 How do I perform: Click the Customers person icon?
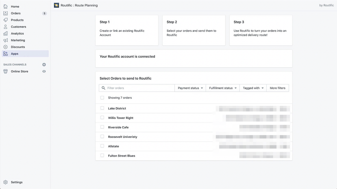(6, 27)
